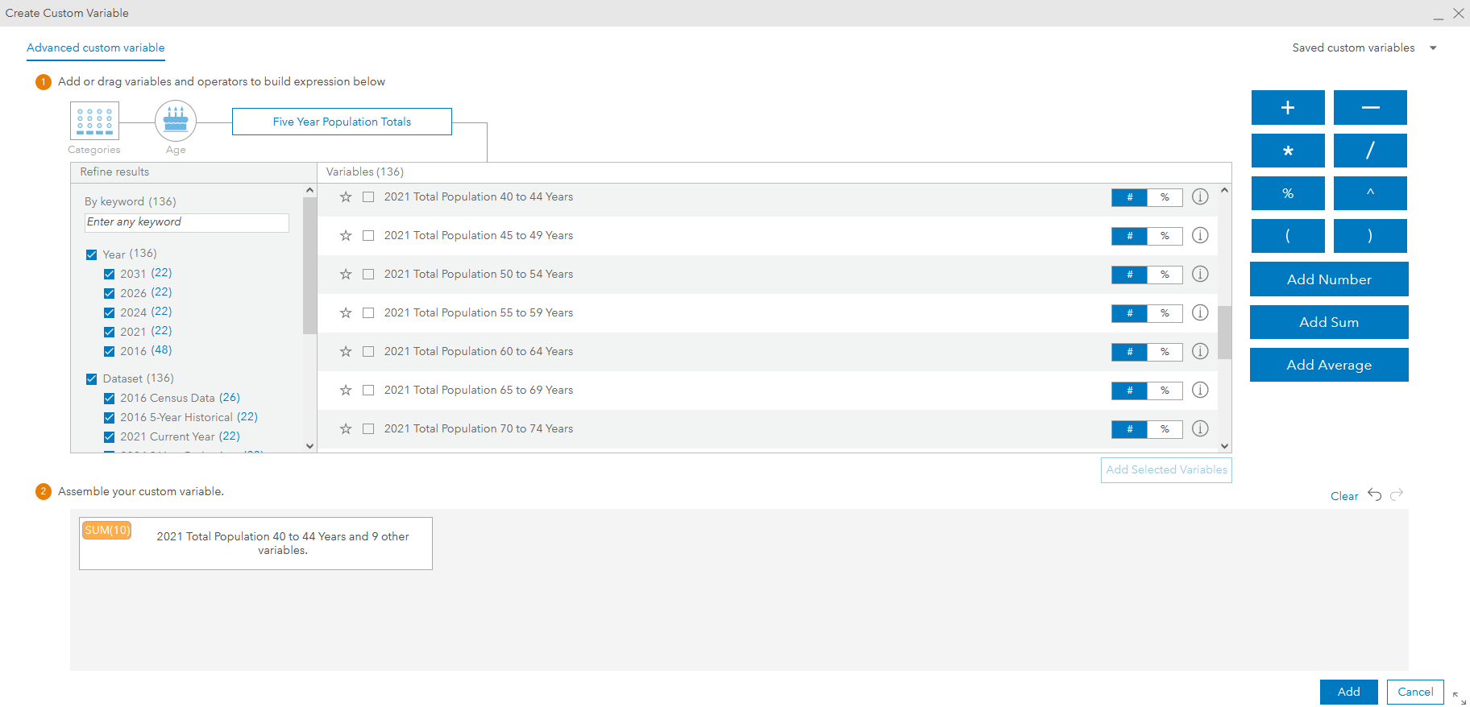
Task: Show info for 70 to 74 Years variable
Action: (x=1200, y=428)
